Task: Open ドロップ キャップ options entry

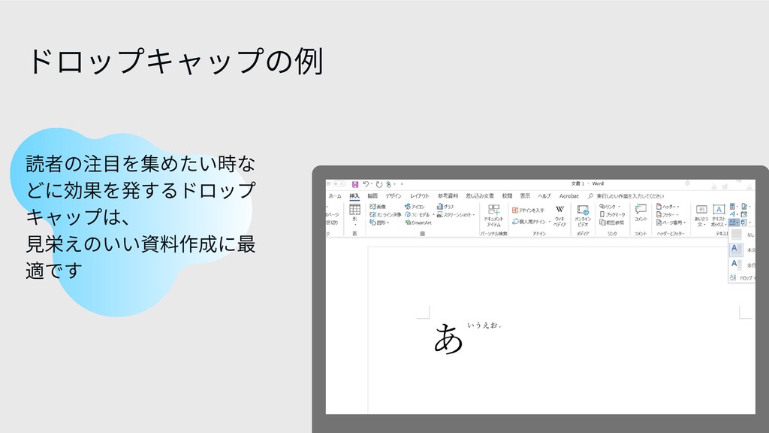Action: point(742,278)
